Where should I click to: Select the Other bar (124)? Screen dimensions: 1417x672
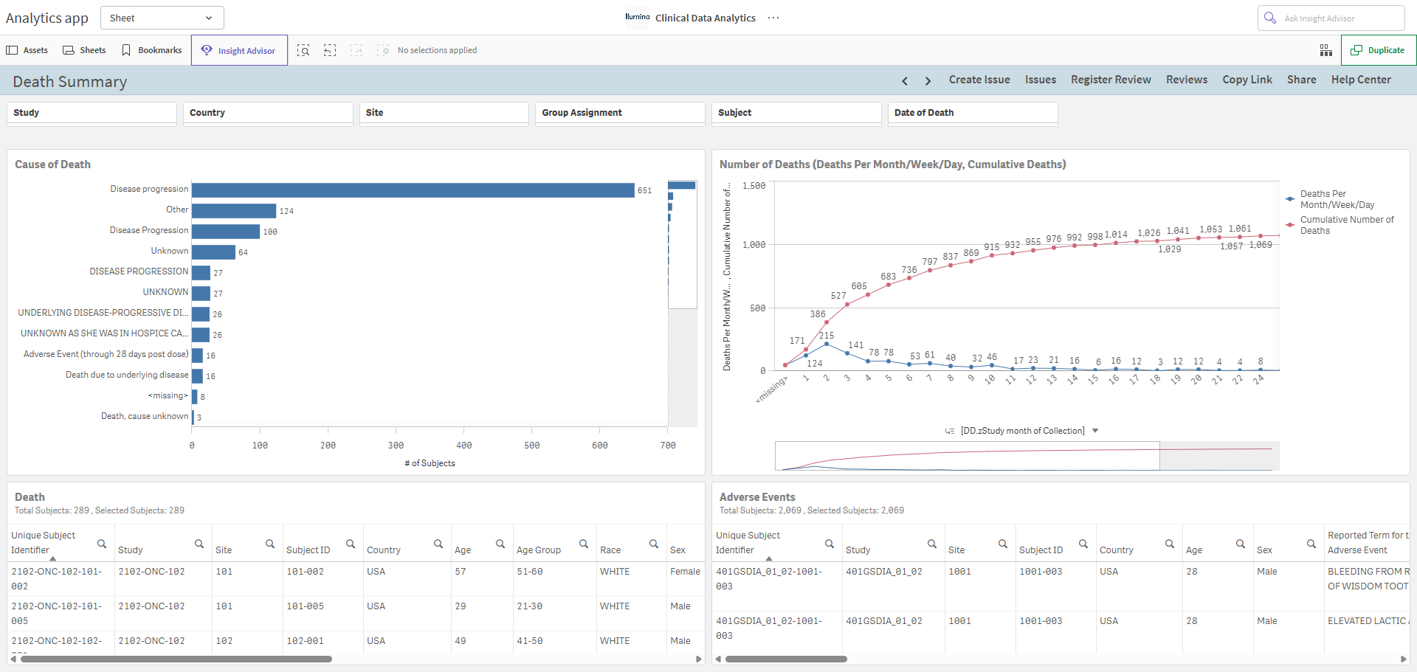[x=234, y=210]
